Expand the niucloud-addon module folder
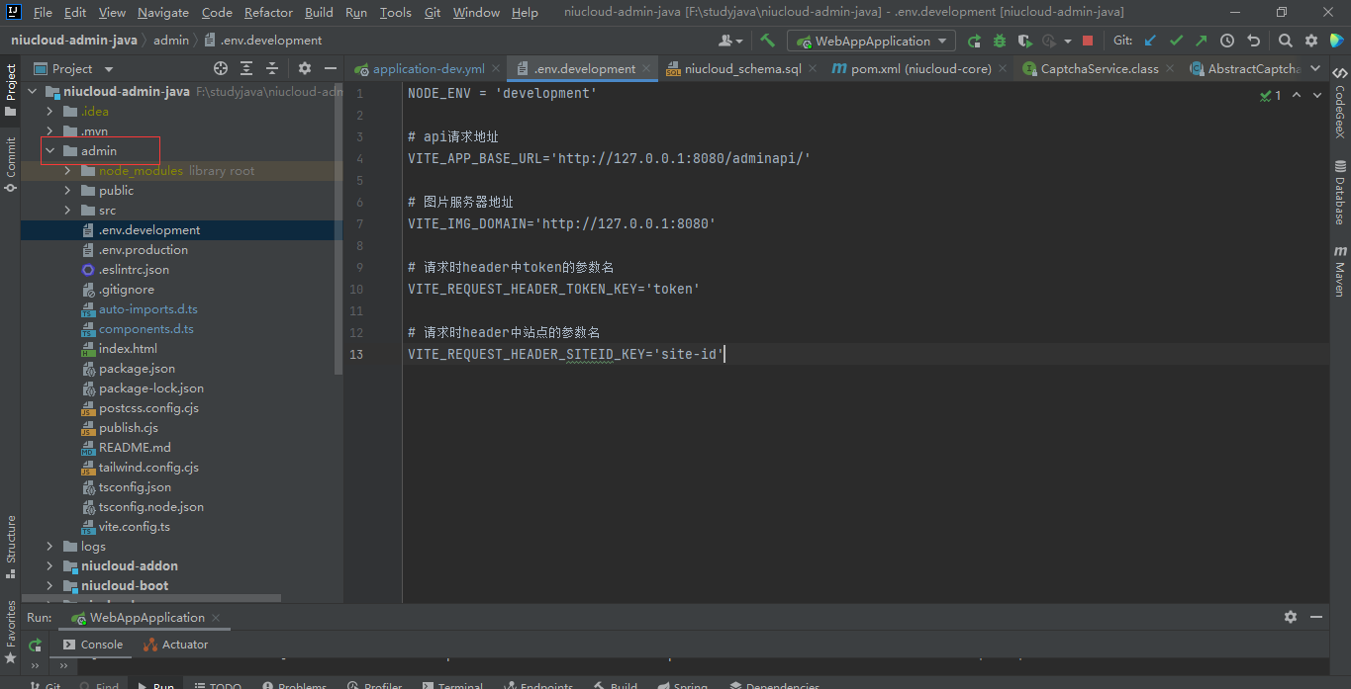This screenshot has height=689, width=1351. tap(49, 566)
